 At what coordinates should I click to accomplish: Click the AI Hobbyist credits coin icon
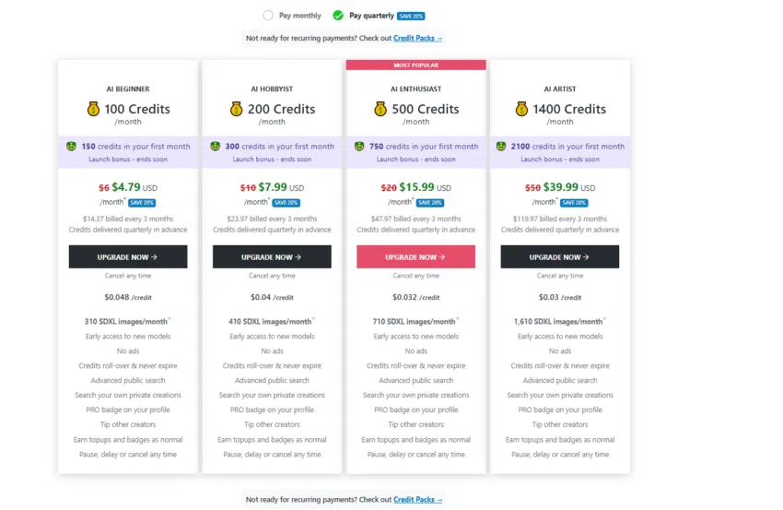coord(236,109)
